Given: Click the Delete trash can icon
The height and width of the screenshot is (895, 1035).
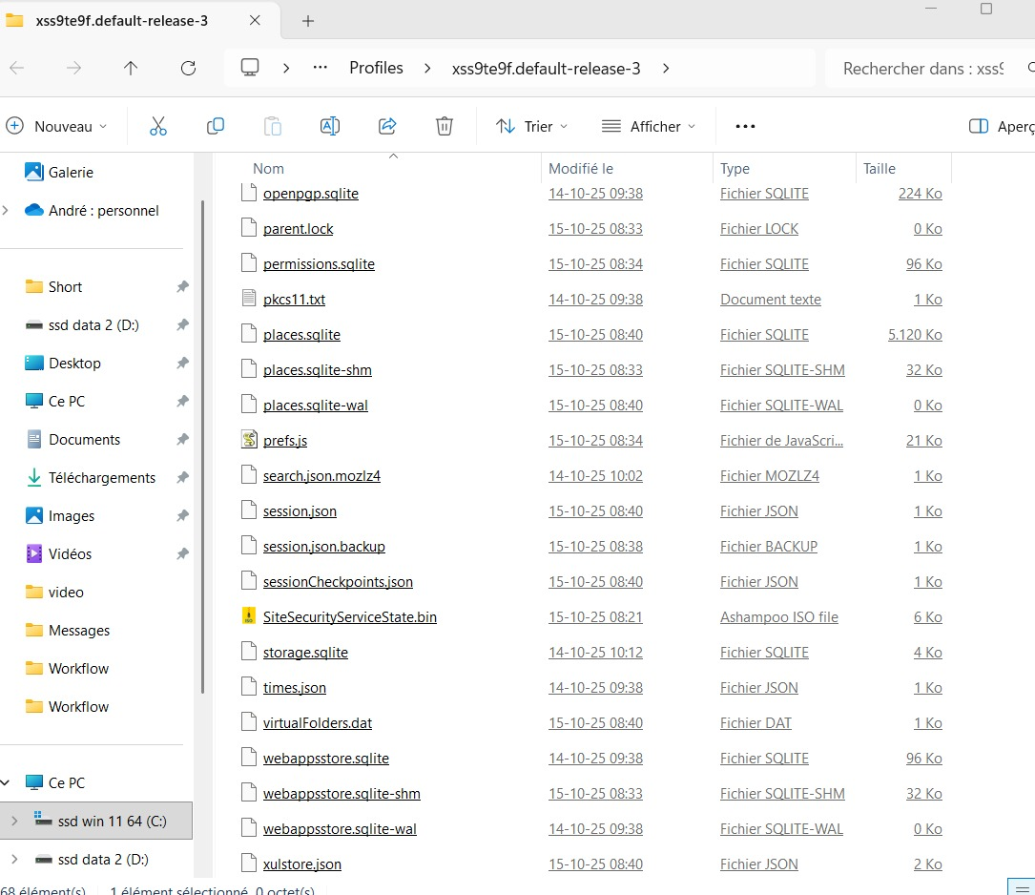Looking at the screenshot, I should (x=444, y=126).
